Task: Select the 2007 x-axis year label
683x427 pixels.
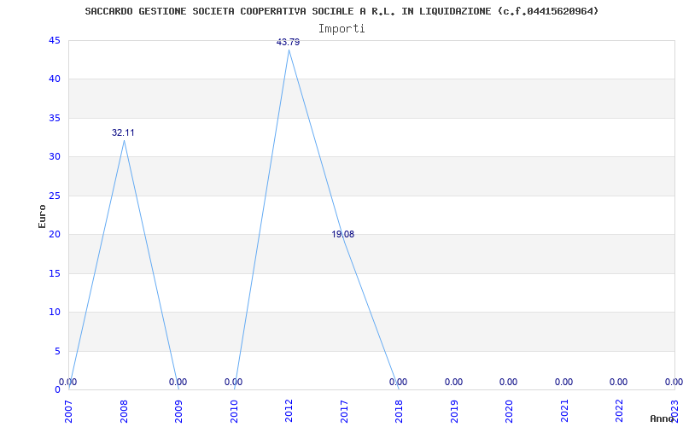Action: tap(69, 412)
